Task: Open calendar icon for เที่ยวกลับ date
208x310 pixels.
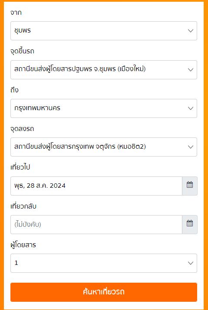Action: (190, 225)
